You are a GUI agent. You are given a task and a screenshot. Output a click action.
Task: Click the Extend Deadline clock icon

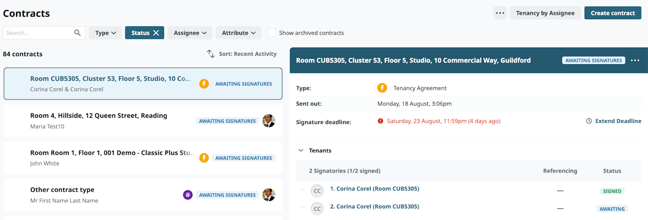pyautogui.click(x=589, y=121)
